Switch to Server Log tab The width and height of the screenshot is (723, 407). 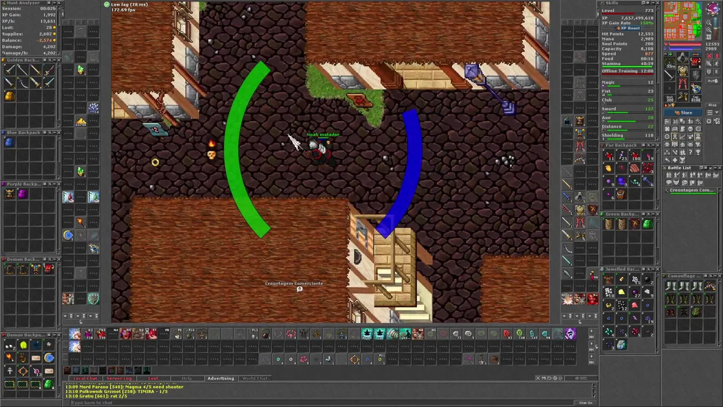pyautogui.click(x=119, y=378)
